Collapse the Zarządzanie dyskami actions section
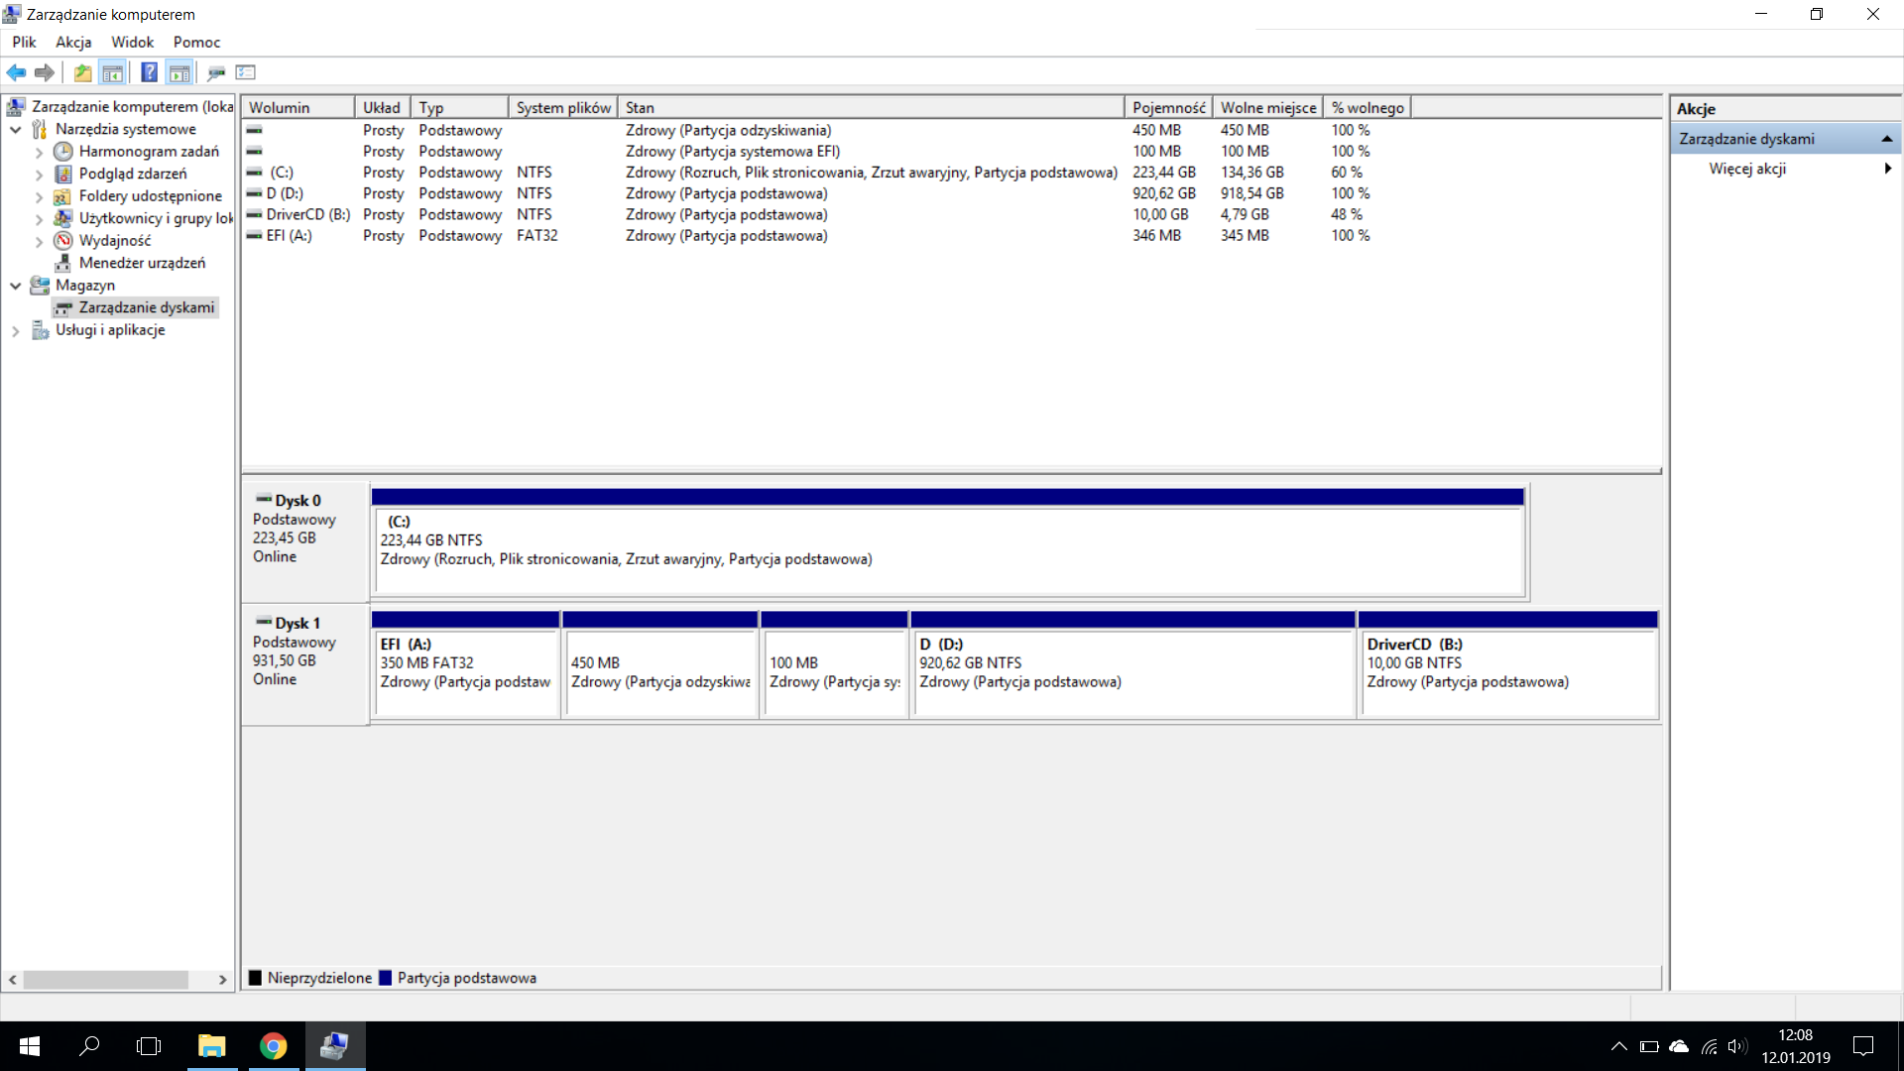1904x1071 pixels. point(1887,139)
